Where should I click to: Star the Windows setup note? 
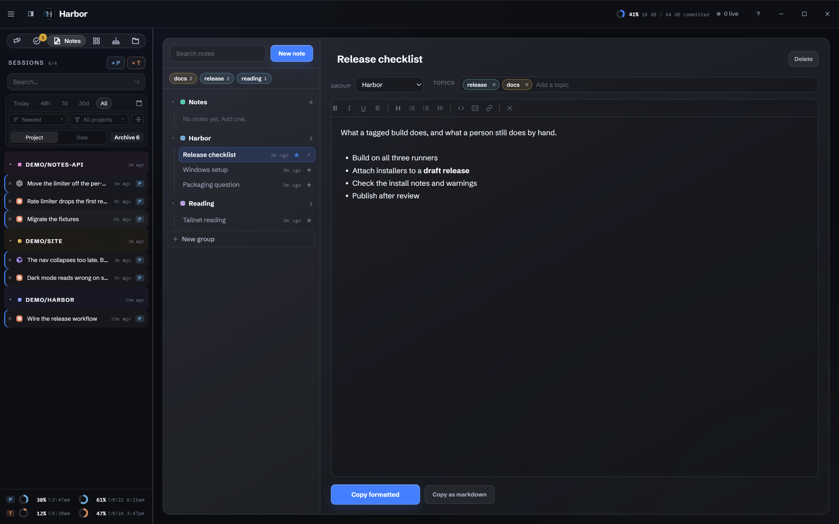309,170
